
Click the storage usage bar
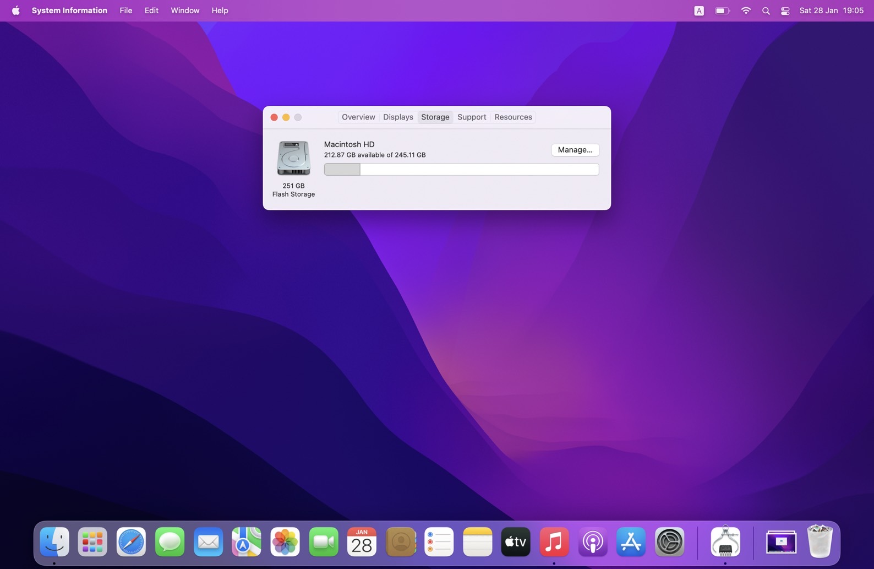point(461,170)
